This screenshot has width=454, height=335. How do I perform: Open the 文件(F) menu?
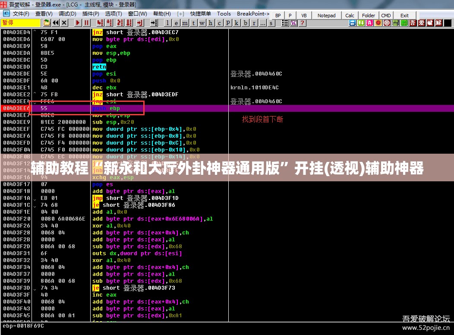pyautogui.click(x=21, y=14)
